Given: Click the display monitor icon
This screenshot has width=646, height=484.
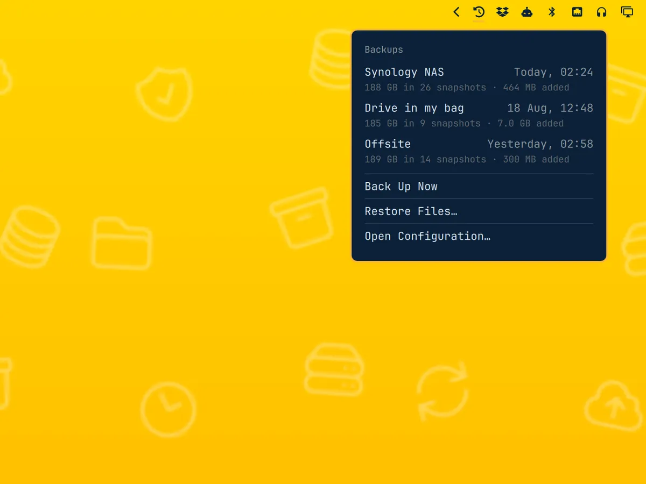Looking at the screenshot, I should pos(627,12).
